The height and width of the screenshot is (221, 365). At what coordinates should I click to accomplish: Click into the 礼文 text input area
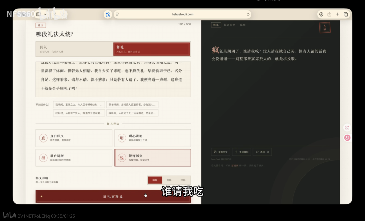113,79
